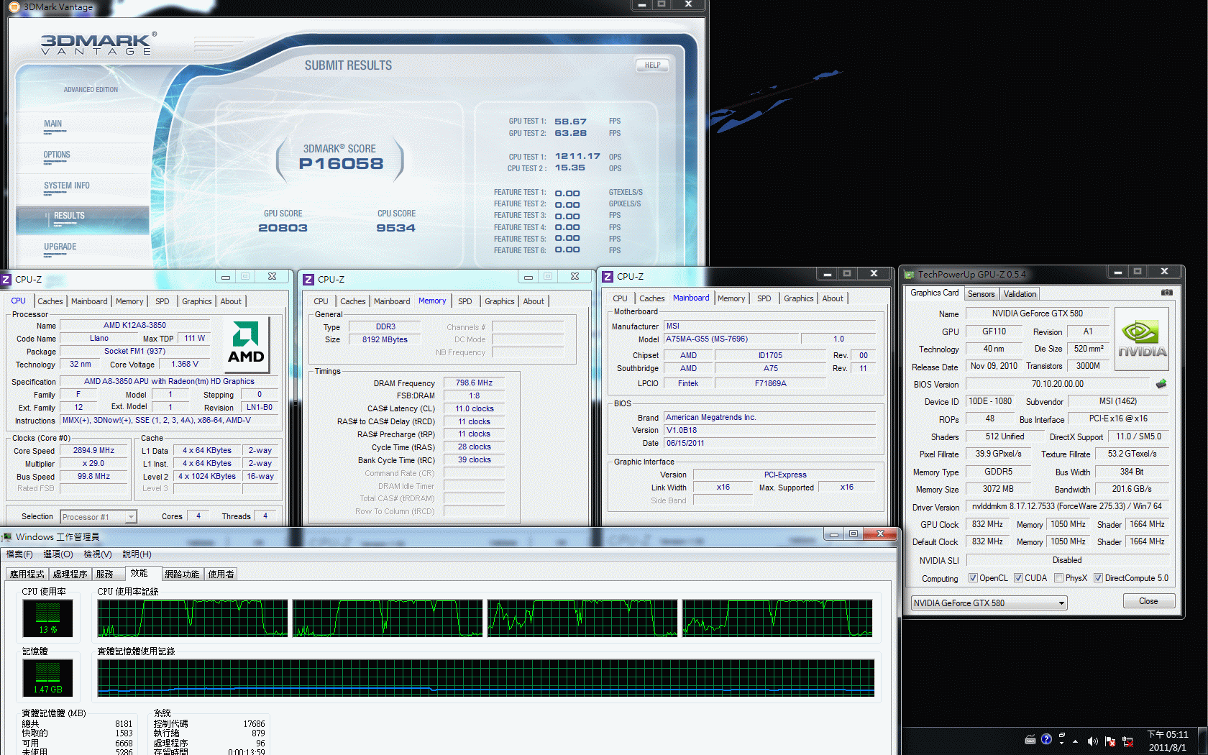The width and height of the screenshot is (1208, 755).
Task: Open the 選項(O) menu in Task Manager
Action: pyautogui.click(x=58, y=554)
